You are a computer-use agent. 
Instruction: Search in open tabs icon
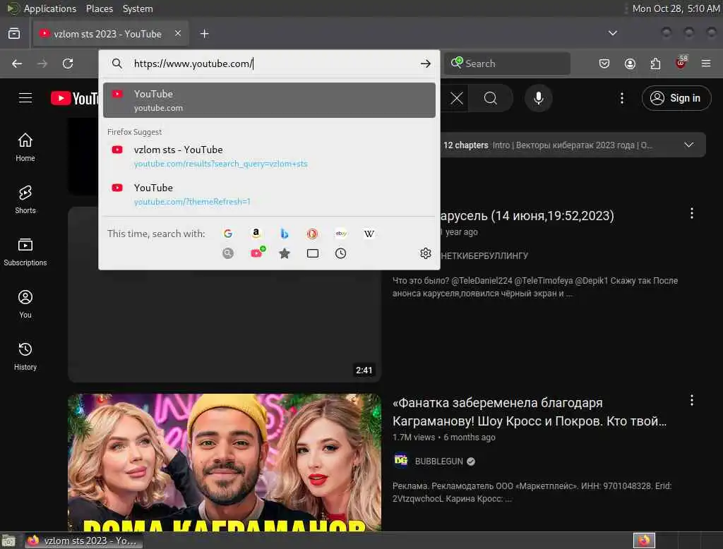coord(313,253)
